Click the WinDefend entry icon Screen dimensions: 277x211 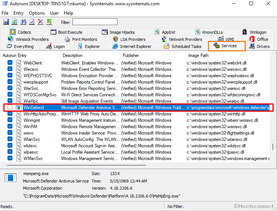pos(19,108)
